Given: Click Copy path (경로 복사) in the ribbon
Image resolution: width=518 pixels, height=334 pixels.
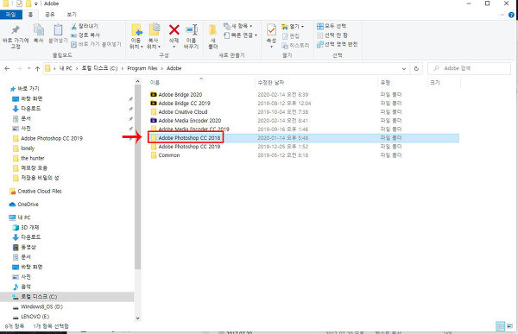Looking at the screenshot, I should click(x=85, y=35).
